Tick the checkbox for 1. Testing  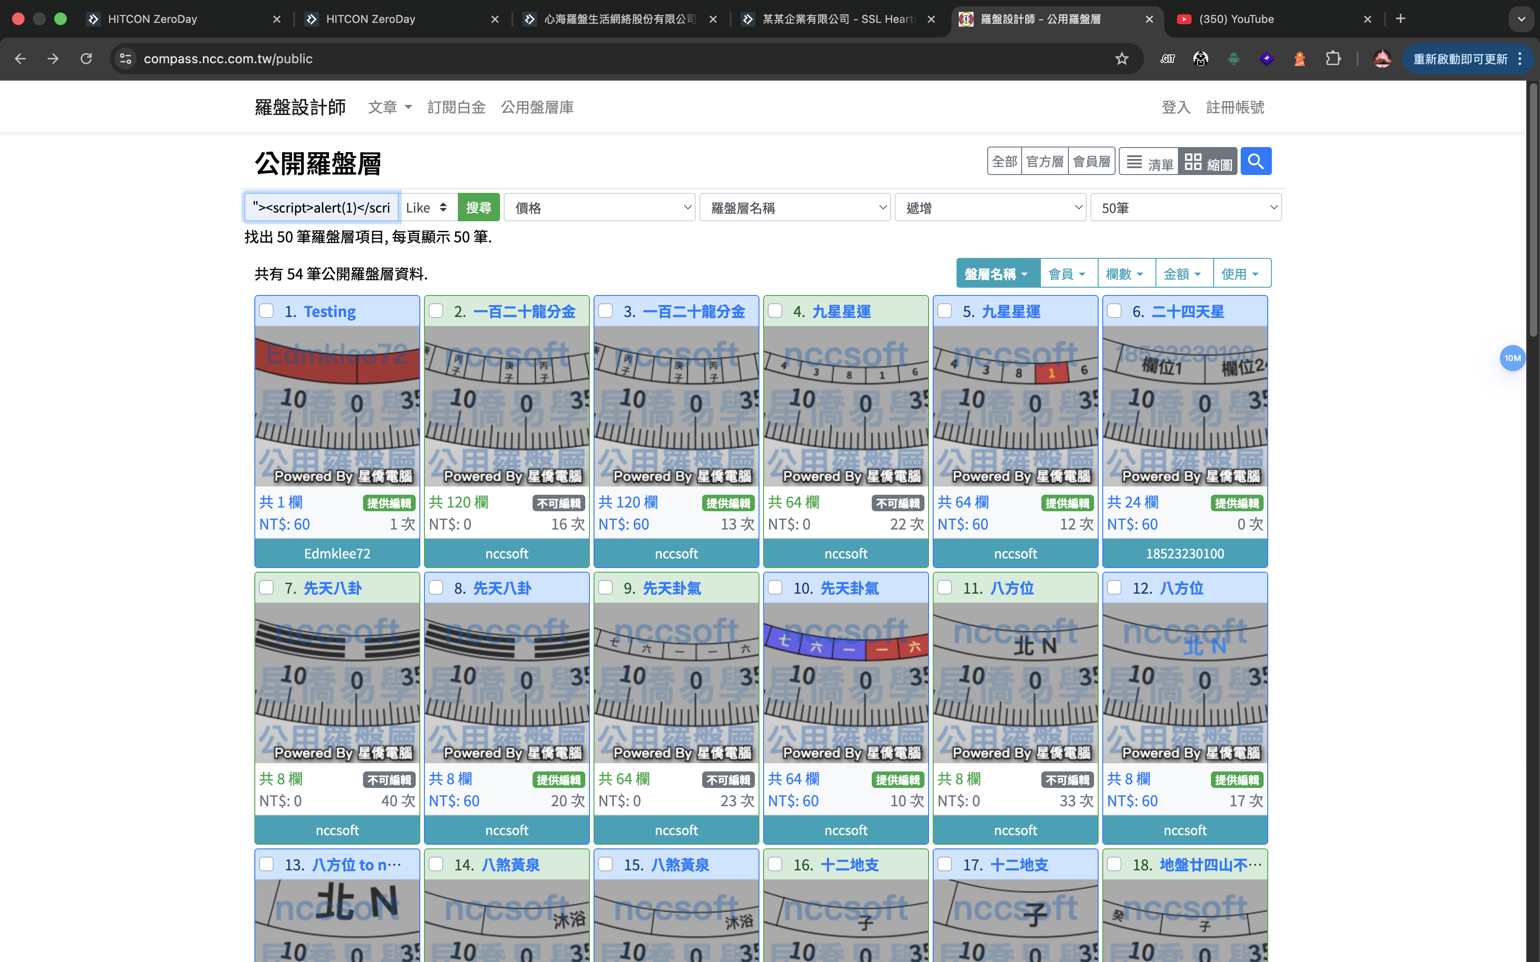[267, 311]
